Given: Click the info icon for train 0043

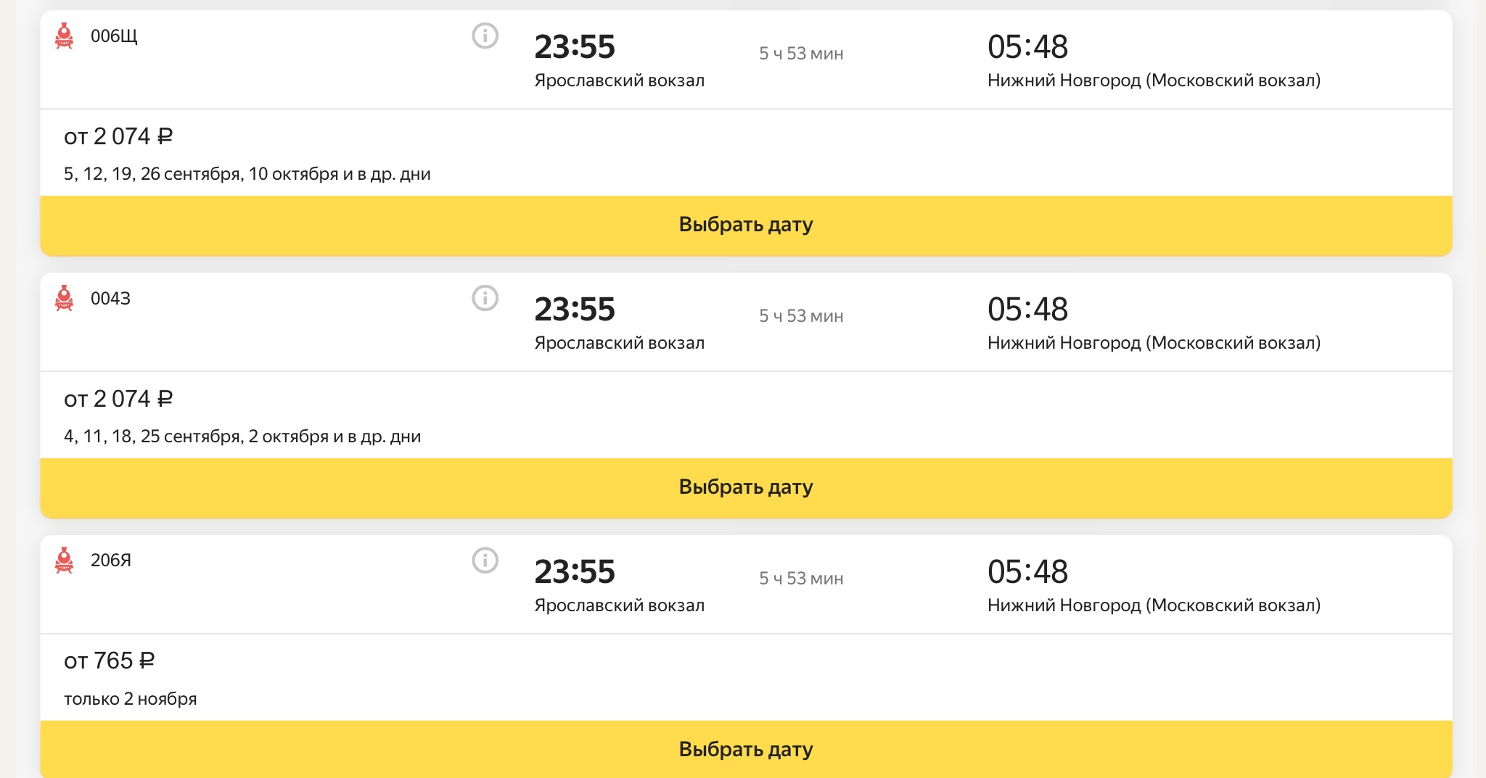Looking at the screenshot, I should tap(485, 298).
